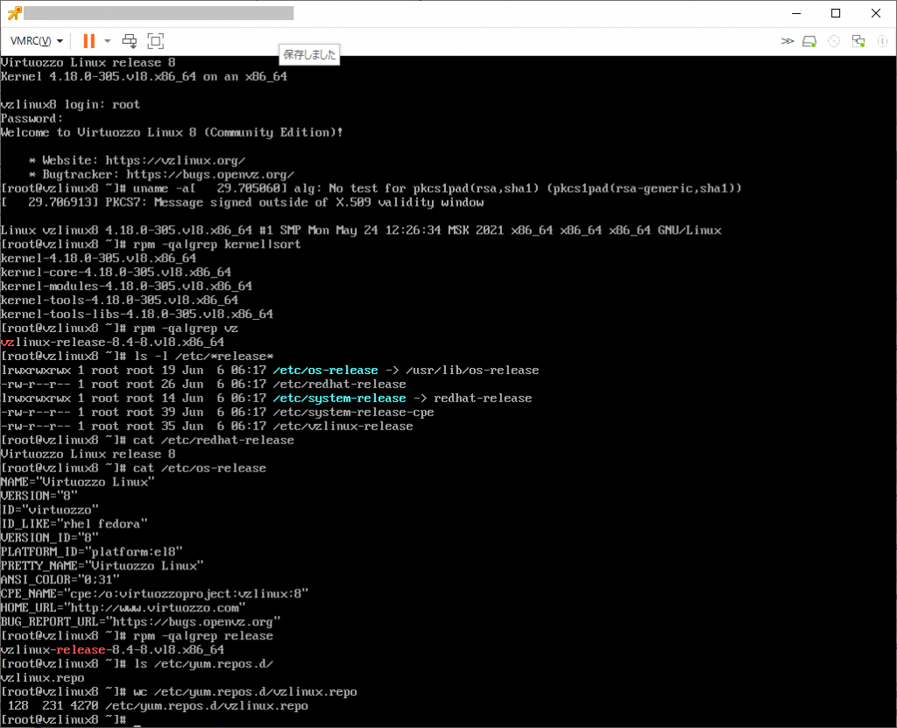The image size is (897, 728).
Task: Click the 'Virtuozzo Linux release 8' banner line
Action: 88,62
